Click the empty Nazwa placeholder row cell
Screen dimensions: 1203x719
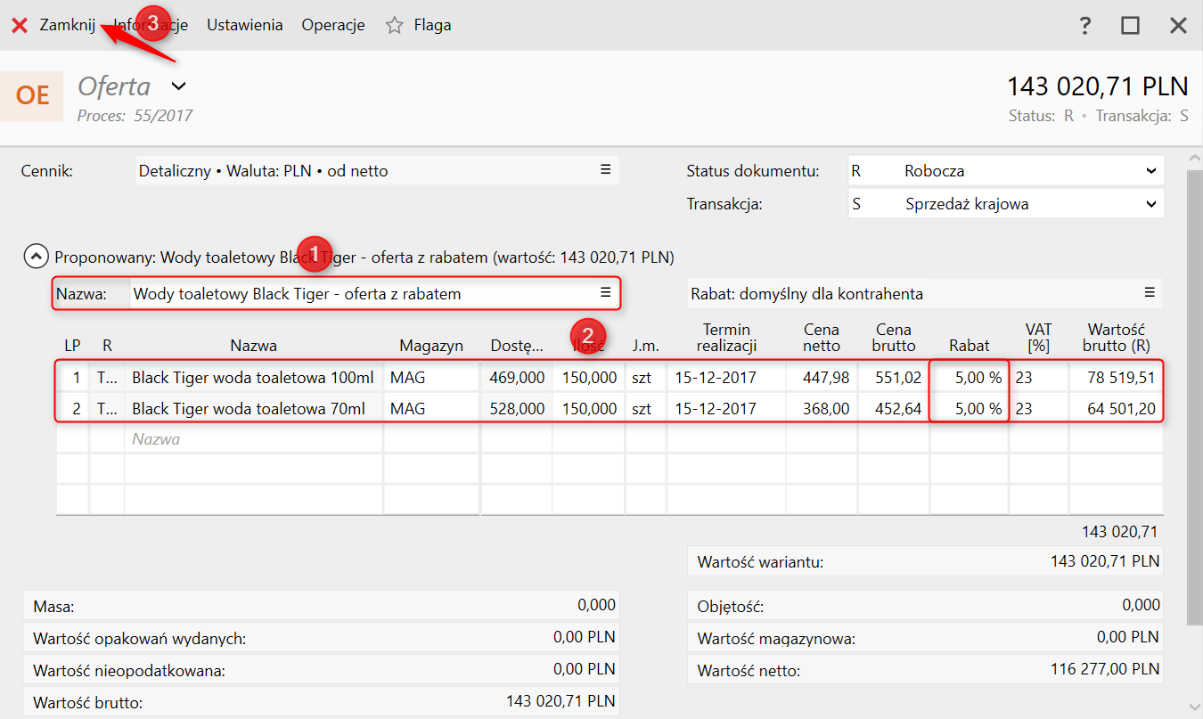click(x=253, y=439)
